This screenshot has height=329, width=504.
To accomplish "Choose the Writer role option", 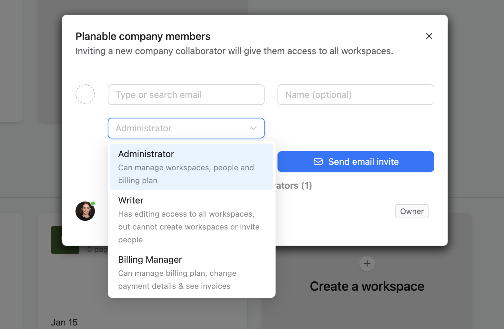I will [x=191, y=219].
